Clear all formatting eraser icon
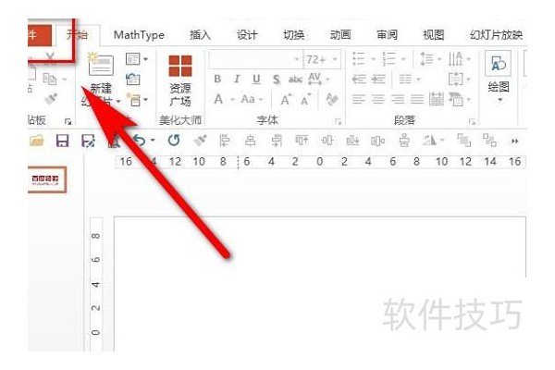This screenshot has width=555, height=370. 332,100
